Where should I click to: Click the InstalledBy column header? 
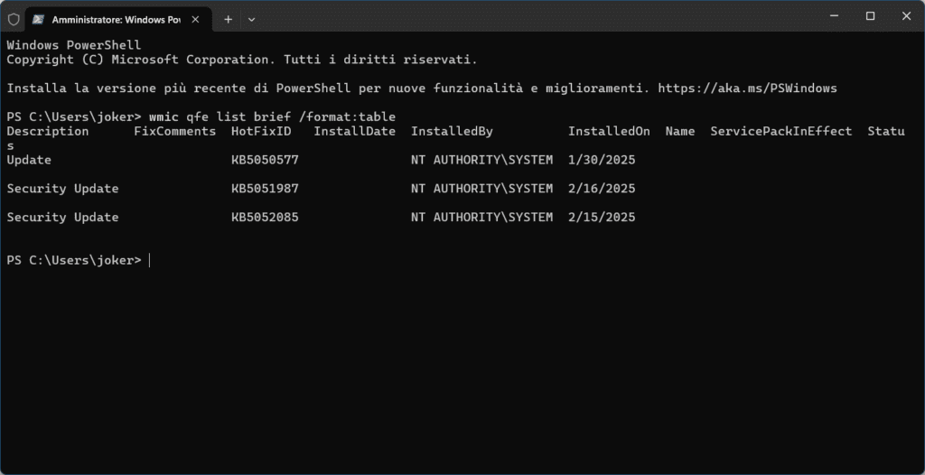tap(452, 132)
